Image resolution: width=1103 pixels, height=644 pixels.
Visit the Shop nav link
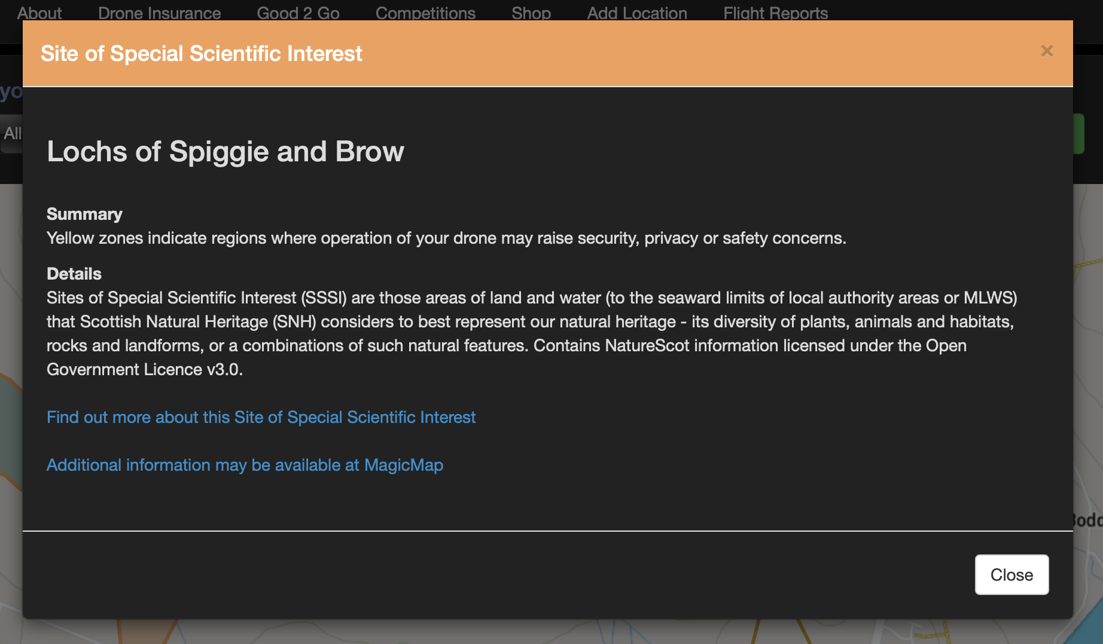[x=531, y=13]
